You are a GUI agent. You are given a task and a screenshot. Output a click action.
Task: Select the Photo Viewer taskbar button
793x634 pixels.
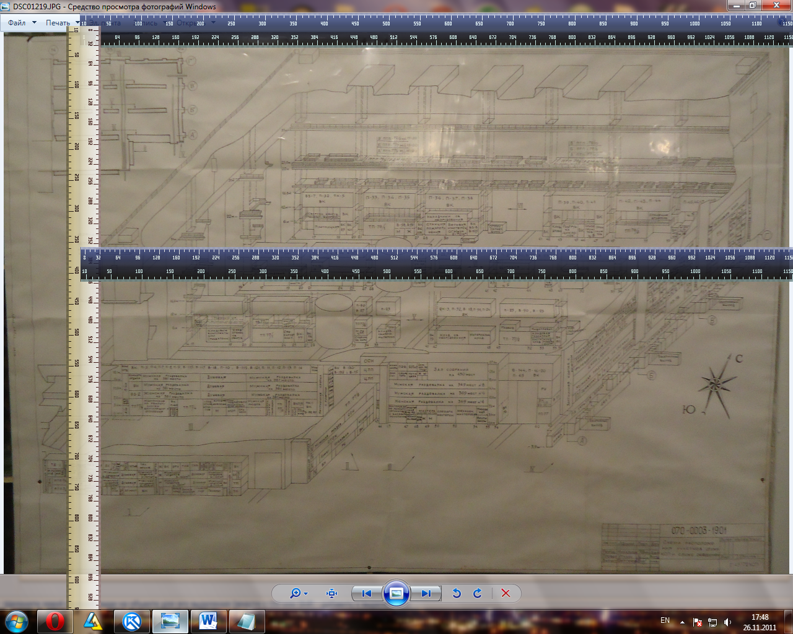pos(170,621)
